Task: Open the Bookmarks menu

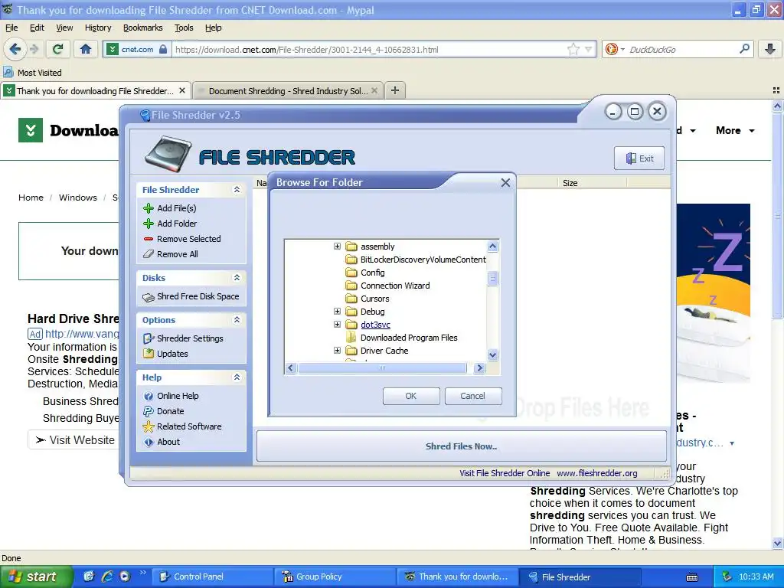Action: [143, 28]
